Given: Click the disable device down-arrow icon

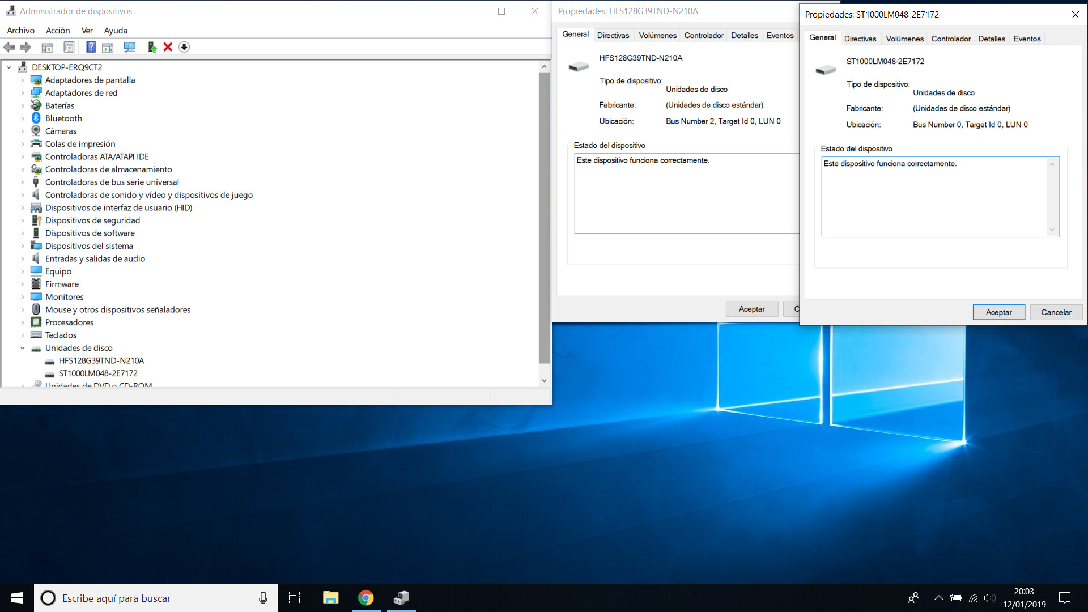Looking at the screenshot, I should tap(184, 47).
